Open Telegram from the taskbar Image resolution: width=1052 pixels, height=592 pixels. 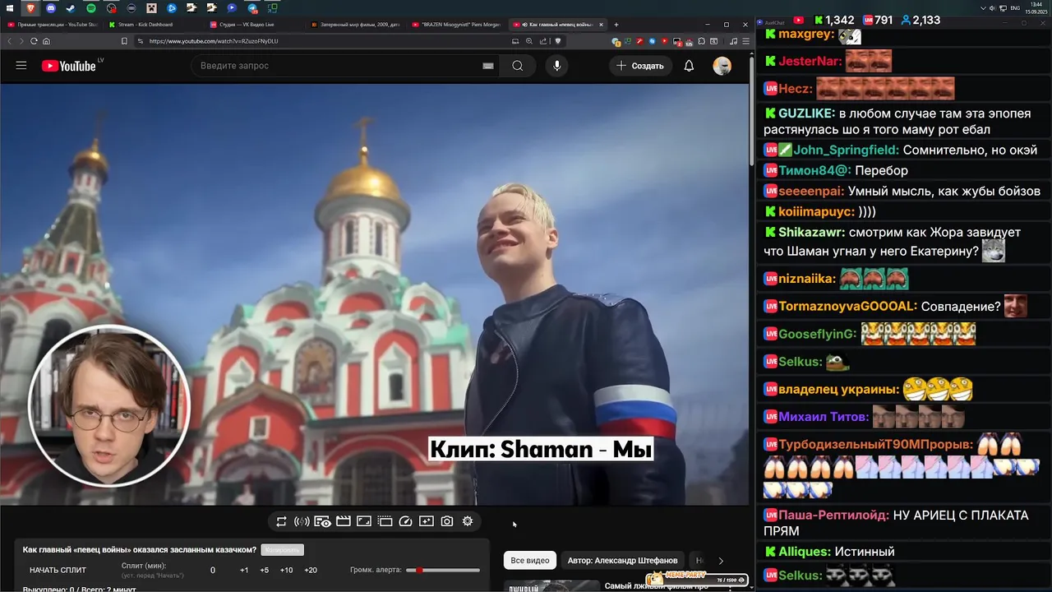252,7
